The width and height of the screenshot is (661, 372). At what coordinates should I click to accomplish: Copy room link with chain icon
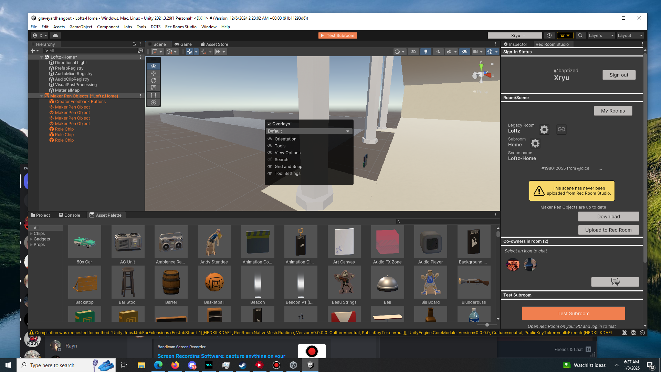562,130
